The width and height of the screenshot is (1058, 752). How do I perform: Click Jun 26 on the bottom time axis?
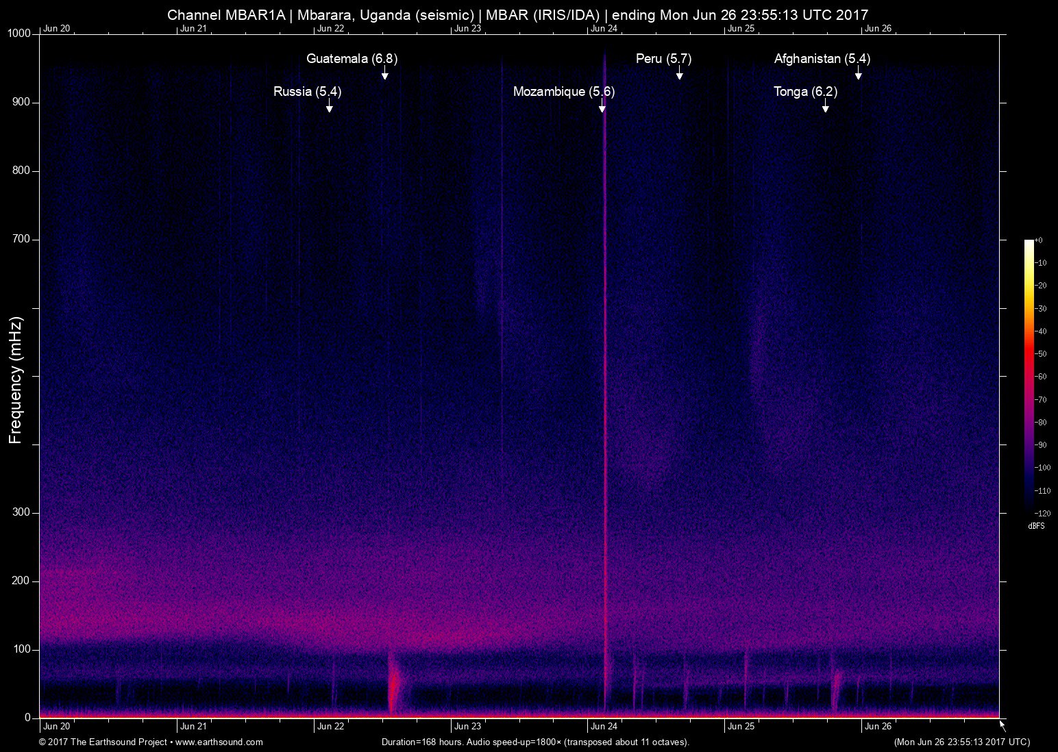pos(878,727)
